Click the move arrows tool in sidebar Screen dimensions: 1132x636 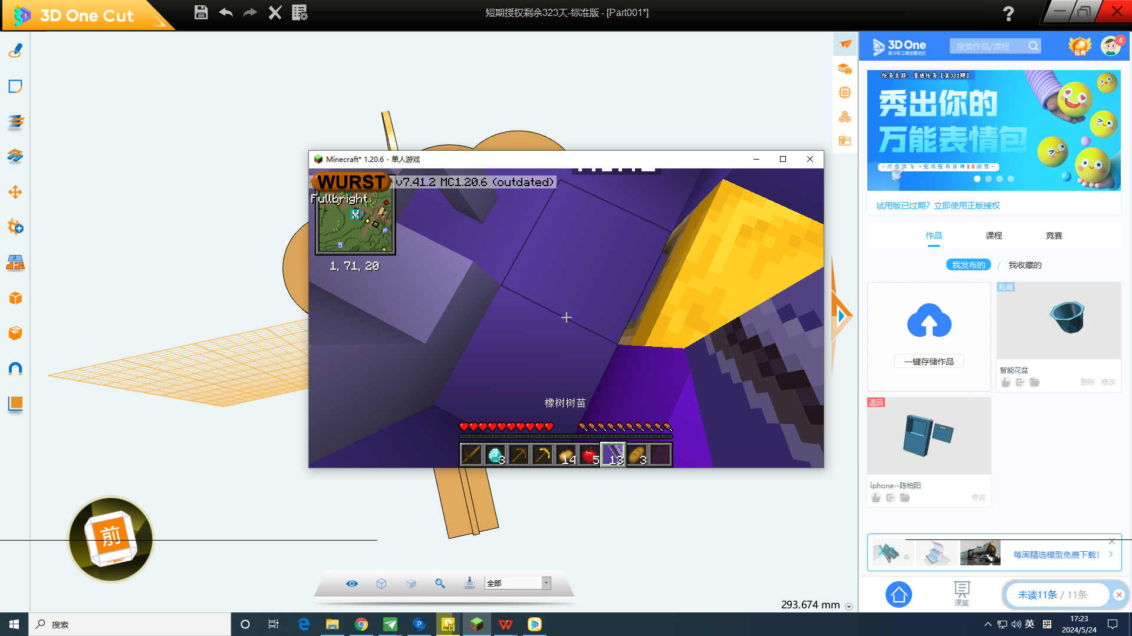tap(15, 192)
